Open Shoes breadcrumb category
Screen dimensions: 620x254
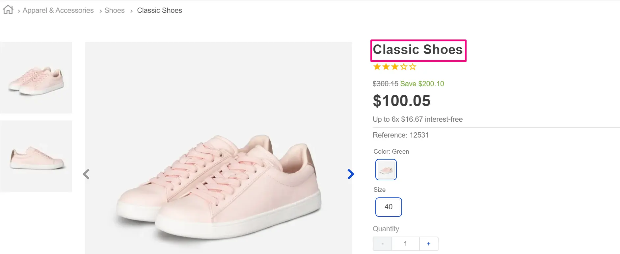(114, 11)
